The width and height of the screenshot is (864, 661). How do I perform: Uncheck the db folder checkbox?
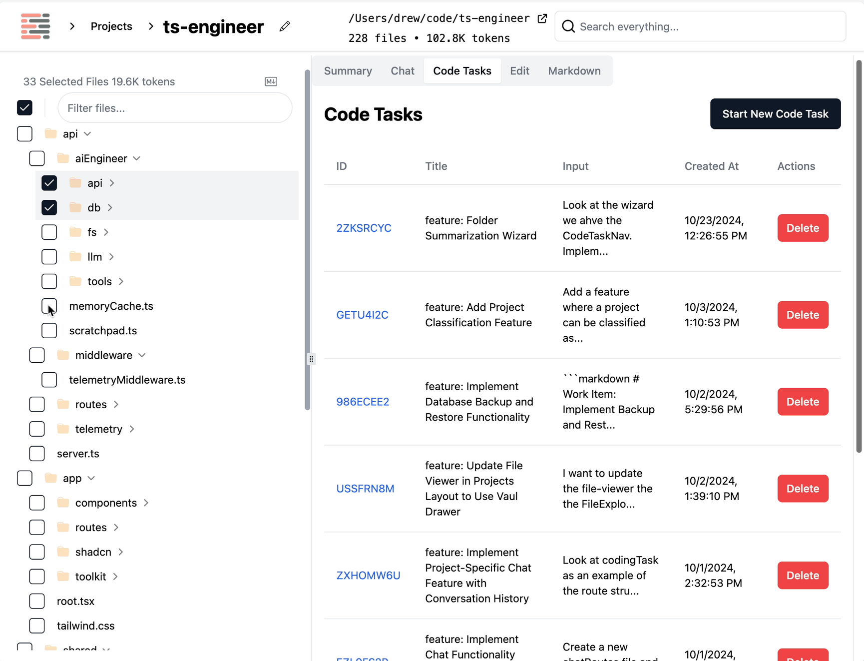49,207
